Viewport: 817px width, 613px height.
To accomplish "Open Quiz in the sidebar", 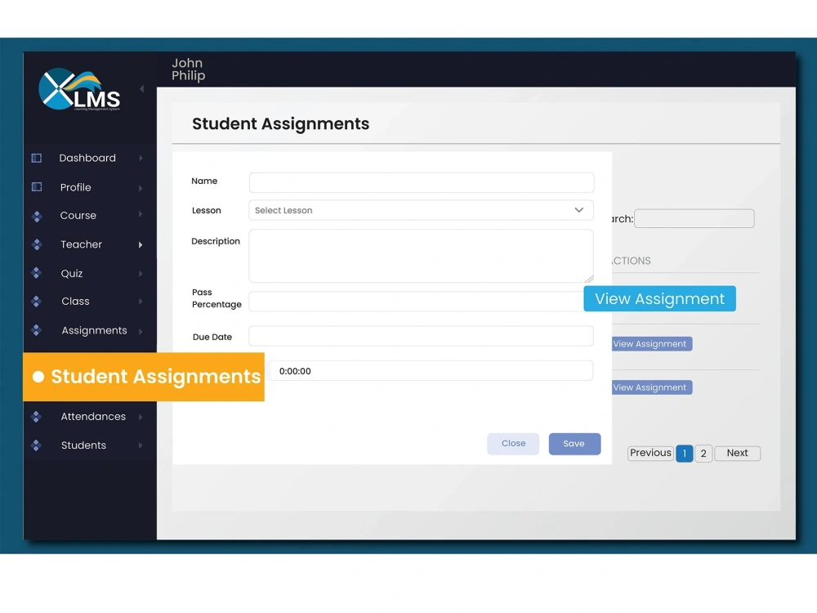I will pos(72,274).
